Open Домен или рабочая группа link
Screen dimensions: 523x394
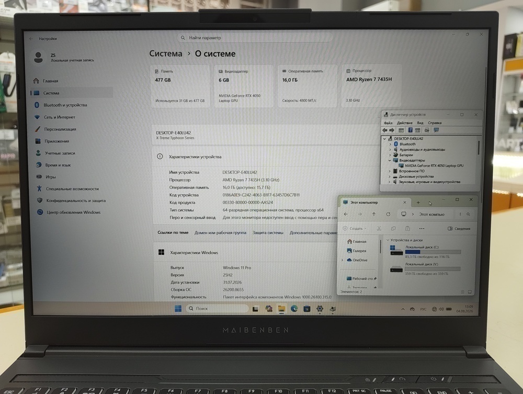[x=220, y=232]
